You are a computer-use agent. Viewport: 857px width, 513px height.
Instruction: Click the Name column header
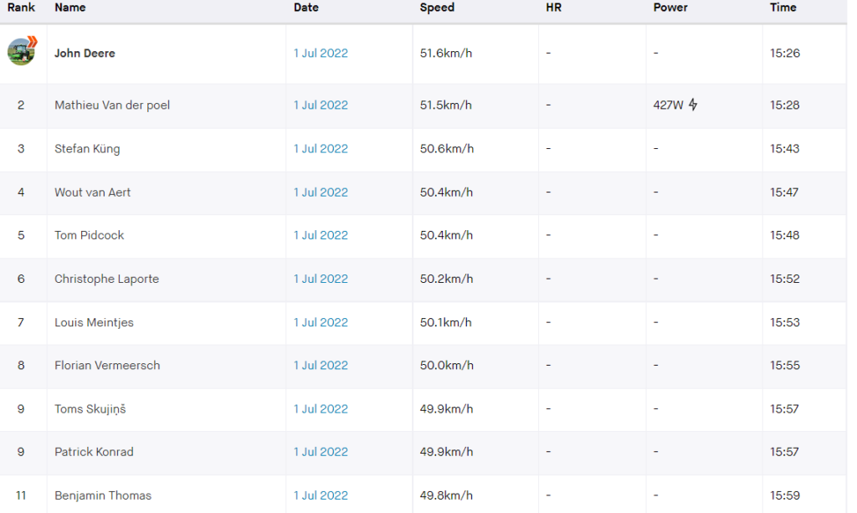point(70,8)
